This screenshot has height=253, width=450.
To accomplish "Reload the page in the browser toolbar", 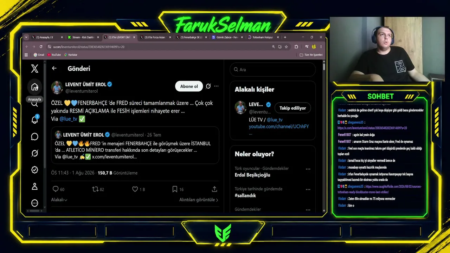I will pos(41,46).
